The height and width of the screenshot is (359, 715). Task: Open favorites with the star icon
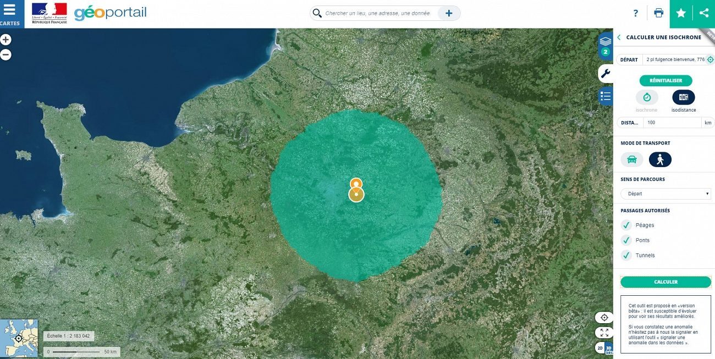681,13
